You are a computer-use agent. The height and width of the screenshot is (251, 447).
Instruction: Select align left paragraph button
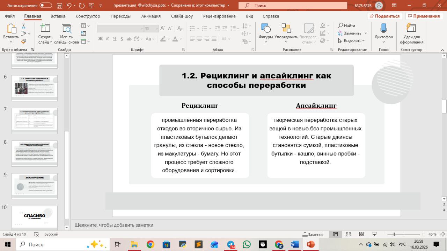(192, 39)
